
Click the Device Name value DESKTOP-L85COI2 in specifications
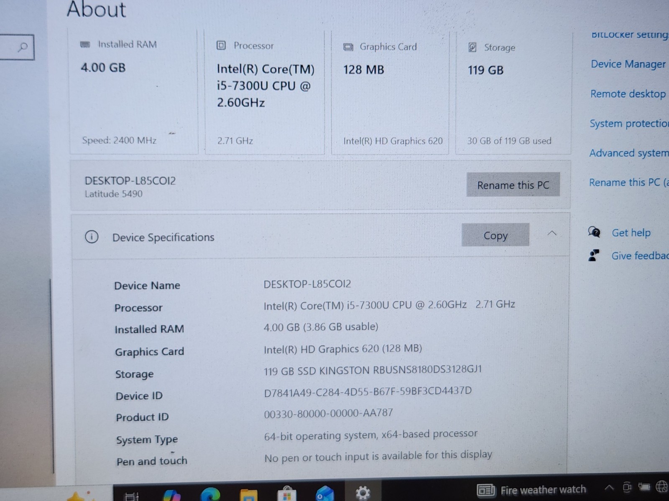point(307,284)
